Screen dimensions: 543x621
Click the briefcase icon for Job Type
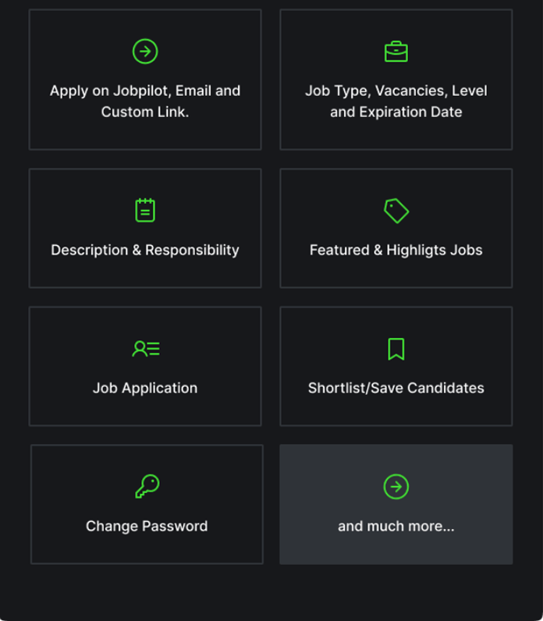pos(396,51)
